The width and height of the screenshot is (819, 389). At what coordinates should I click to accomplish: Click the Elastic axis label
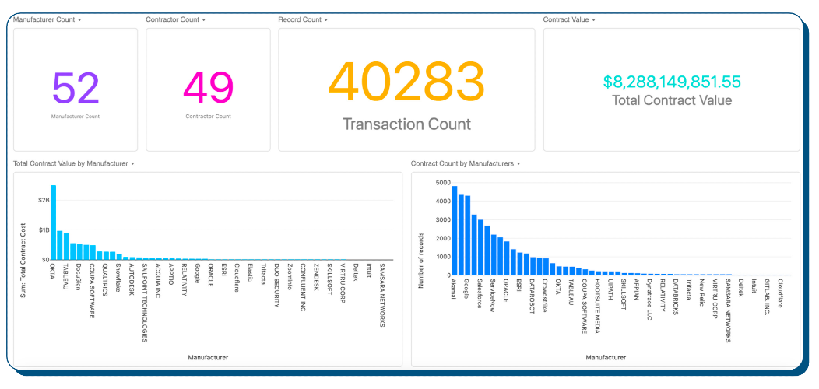250,272
